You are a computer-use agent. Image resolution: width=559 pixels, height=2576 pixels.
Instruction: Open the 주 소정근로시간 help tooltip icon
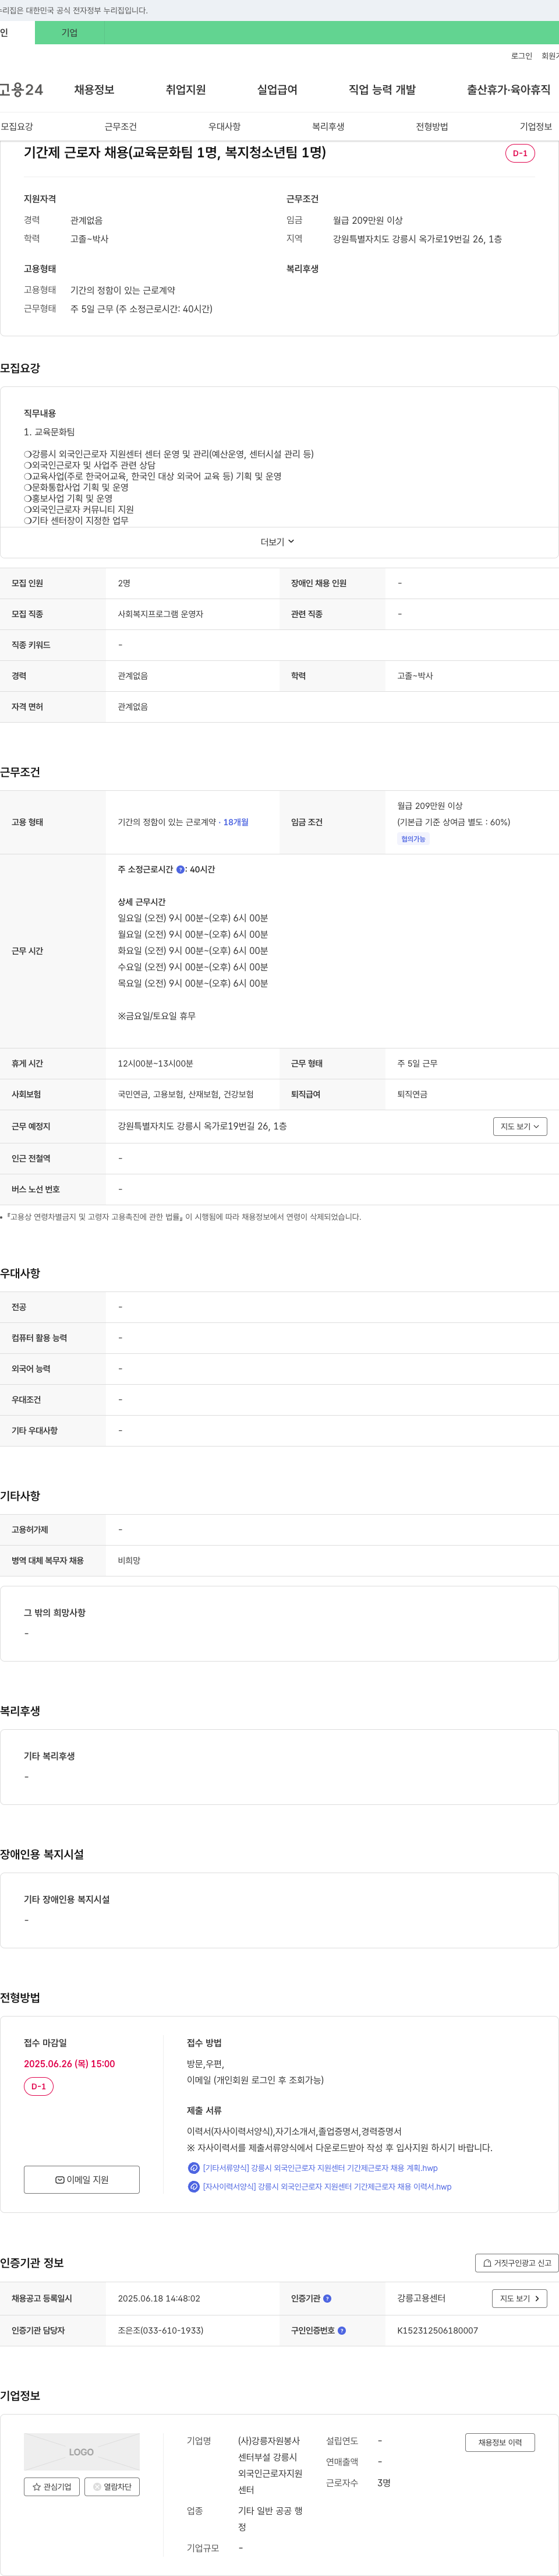click(180, 870)
